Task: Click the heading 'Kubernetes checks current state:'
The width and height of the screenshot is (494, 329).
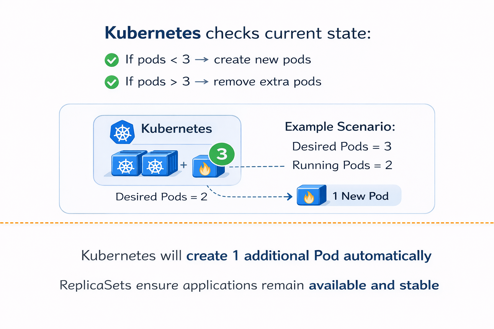Action: 238,33
